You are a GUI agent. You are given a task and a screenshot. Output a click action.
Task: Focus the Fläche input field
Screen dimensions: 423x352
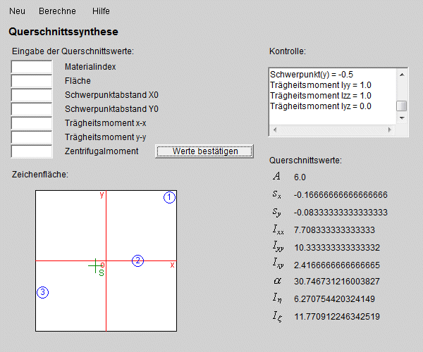click(32, 81)
